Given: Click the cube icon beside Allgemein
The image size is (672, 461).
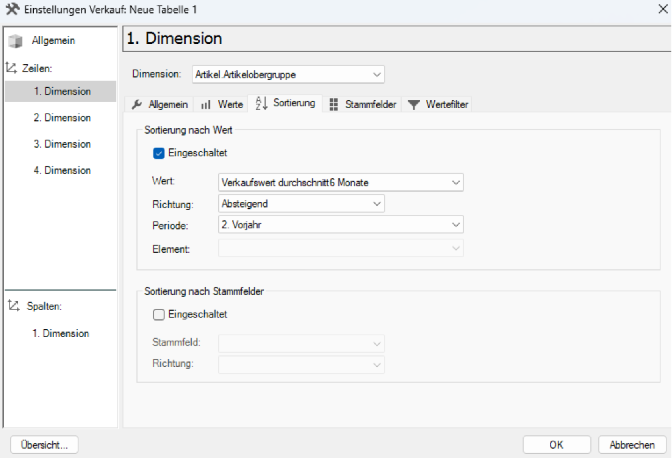Looking at the screenshot, I should point(16,41).
